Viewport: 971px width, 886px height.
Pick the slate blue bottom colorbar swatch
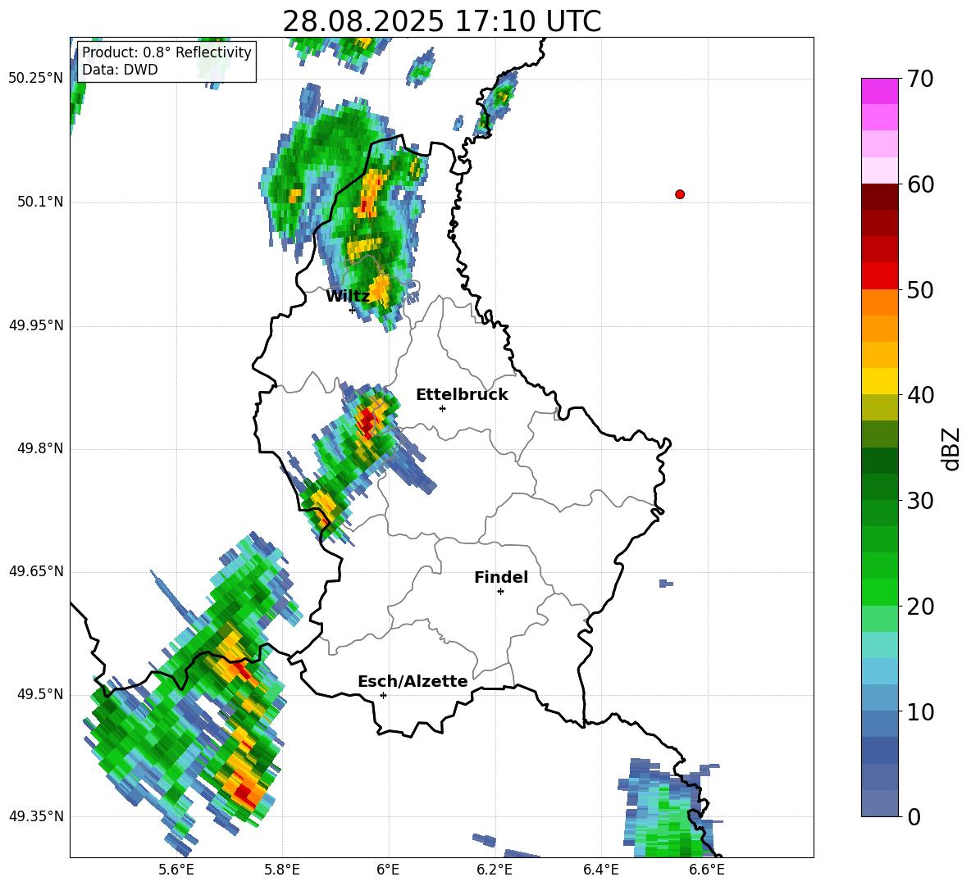(879, 803)
